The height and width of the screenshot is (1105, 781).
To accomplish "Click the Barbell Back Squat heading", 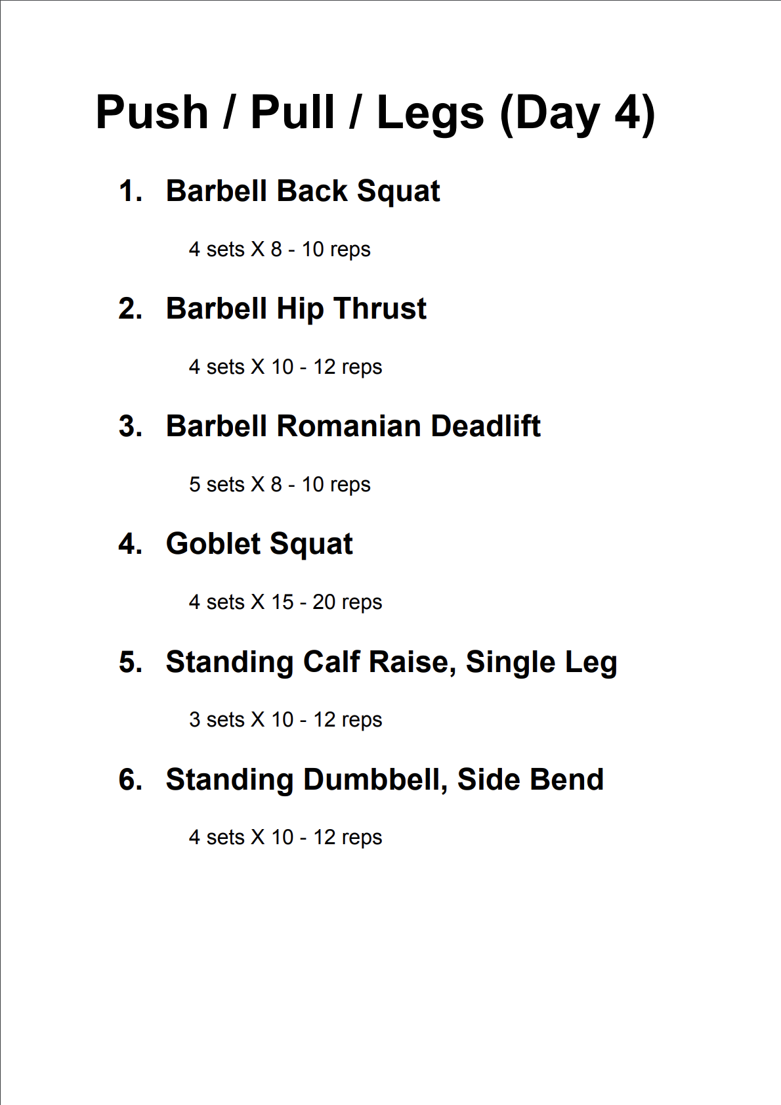I will [303, 191].
